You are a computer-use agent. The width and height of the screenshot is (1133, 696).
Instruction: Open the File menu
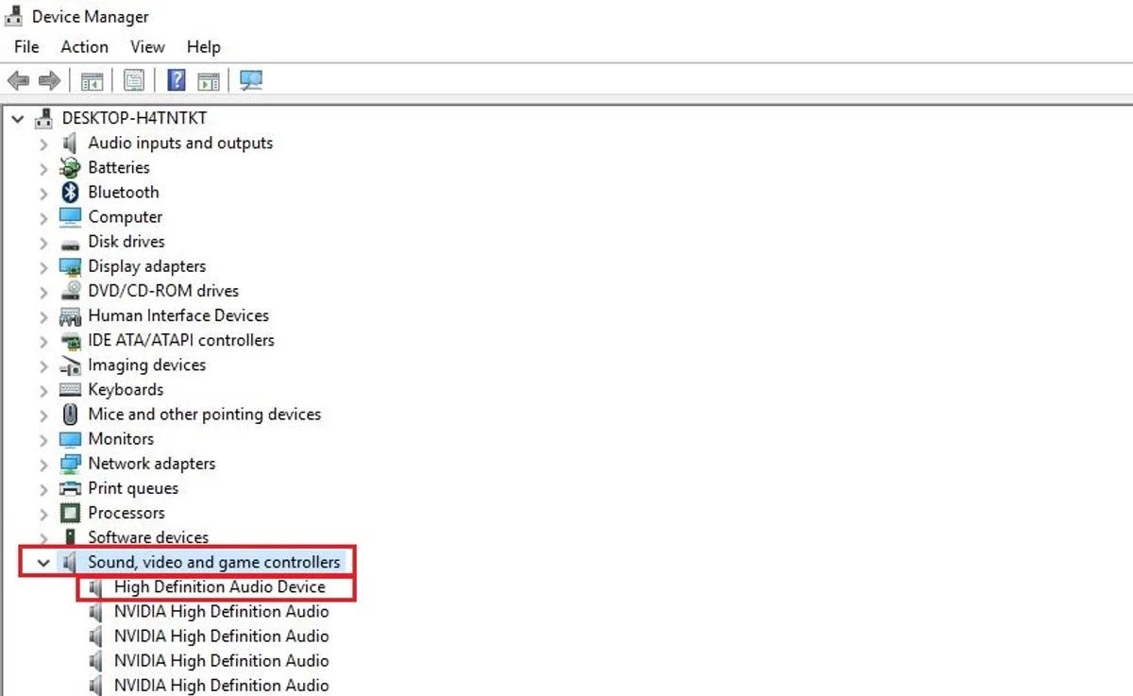pos(26,46)
